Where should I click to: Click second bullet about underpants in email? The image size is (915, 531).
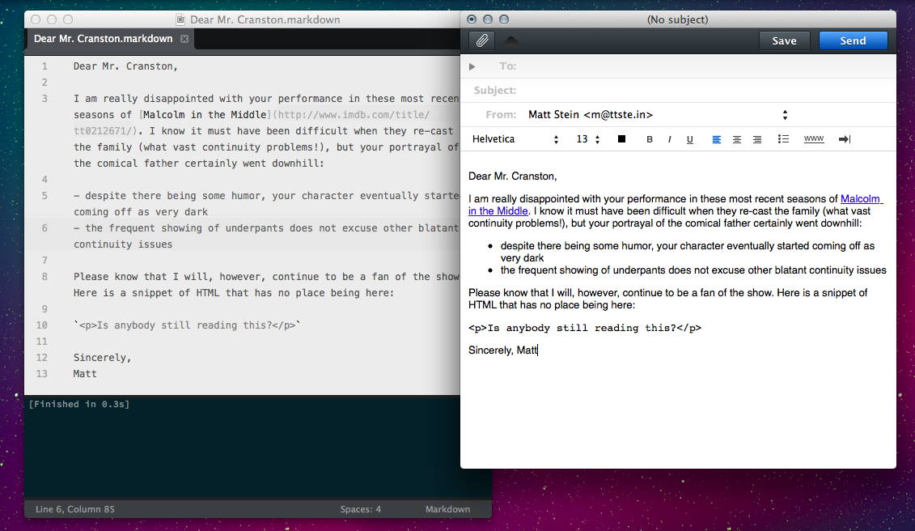pyautogui.click(x=693, y=270)
